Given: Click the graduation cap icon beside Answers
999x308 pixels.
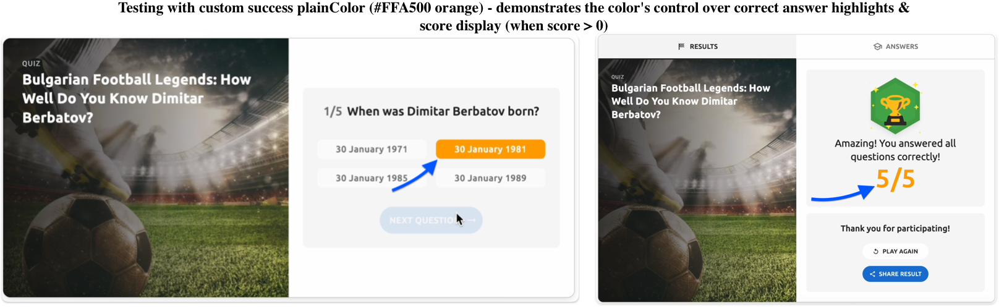Looking at the screenshot, I should tap(877, 46).
